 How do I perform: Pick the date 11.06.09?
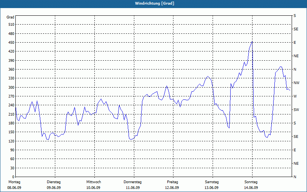[x=133, y=188]
